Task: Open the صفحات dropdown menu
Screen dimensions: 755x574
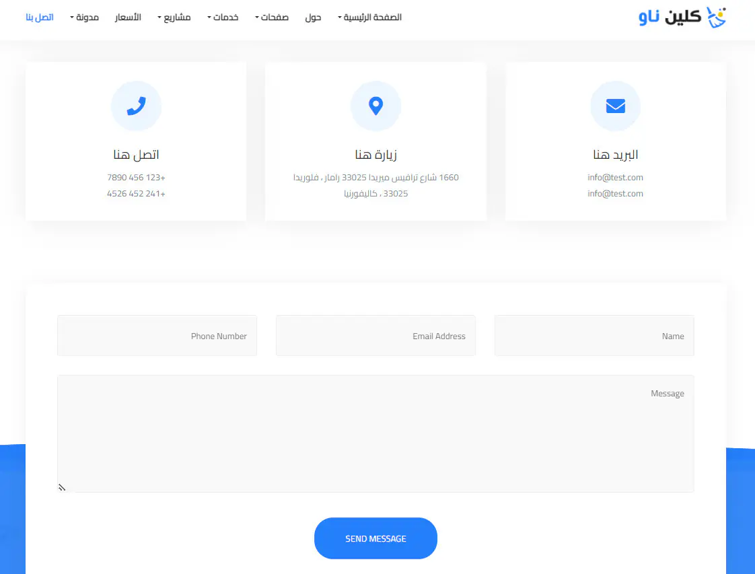Action: tap(271, 17)
